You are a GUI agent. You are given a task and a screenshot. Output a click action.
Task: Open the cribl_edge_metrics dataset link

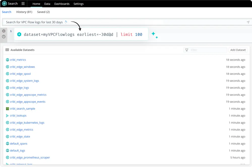(21, 129)
